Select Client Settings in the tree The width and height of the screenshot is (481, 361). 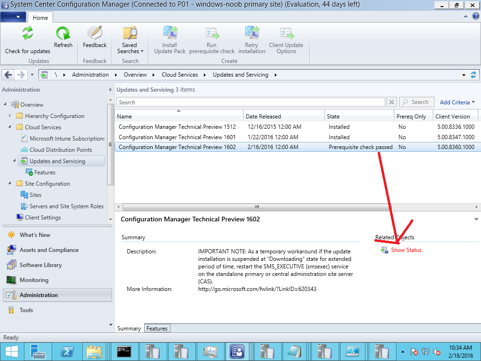tap(39, 217)
